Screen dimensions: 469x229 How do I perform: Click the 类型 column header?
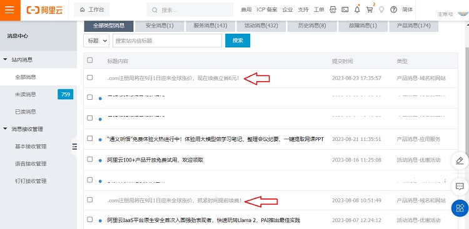click(401, 61)
